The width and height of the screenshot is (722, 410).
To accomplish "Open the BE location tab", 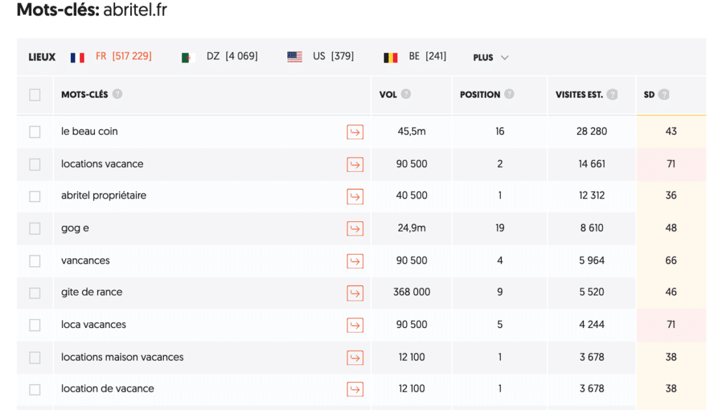I will click(x=415, y=57).
